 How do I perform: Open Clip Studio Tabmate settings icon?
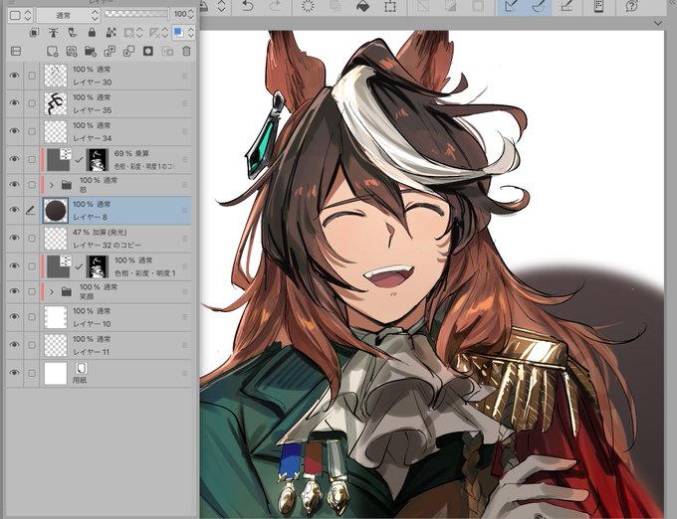click(x=598, y=6)
